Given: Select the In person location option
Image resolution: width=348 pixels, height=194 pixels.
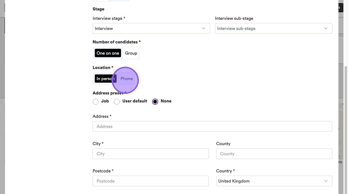Looking at the screenshot, I should click(x=105, y=79).
